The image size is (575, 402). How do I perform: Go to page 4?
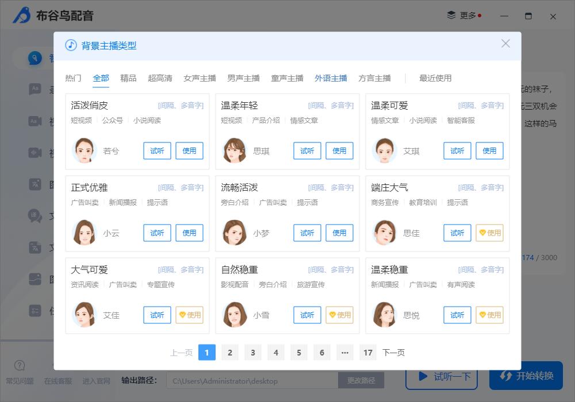(x=276, y=352)
